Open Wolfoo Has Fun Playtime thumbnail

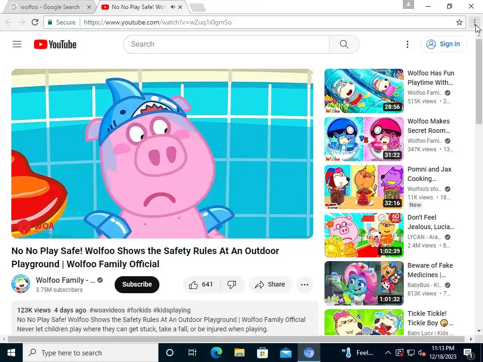[x=364, y=91]
